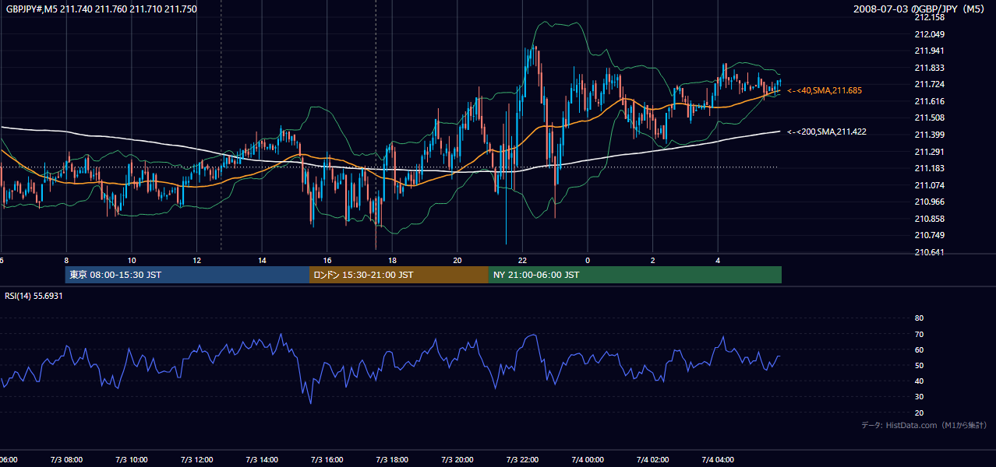Click hour 22 on the price chart axis
Viewport: 996px width, 467px height.
coord(523,260)
